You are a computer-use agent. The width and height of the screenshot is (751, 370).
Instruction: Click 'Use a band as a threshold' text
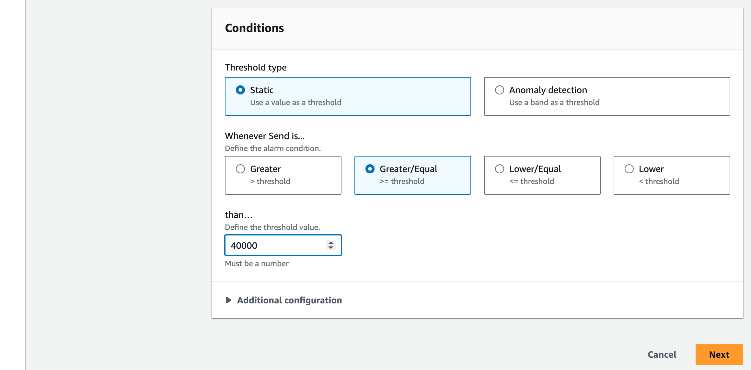(554, 103)
